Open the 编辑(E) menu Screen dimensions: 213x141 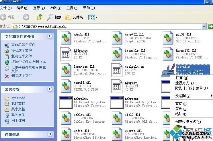[x=22, y=8]
